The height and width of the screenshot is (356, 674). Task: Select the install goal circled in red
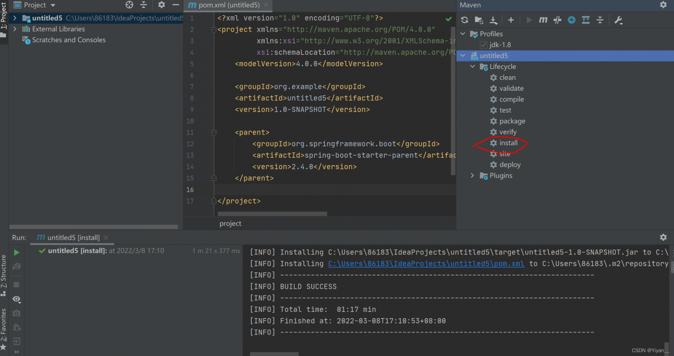tap(507, 143)
